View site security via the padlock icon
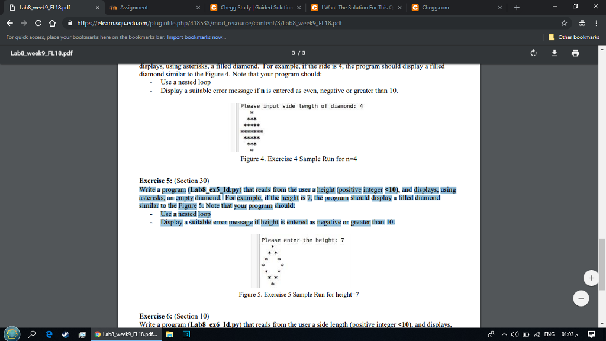The height and width of the screenshot is (341, 606). click(x=69, y=23)
